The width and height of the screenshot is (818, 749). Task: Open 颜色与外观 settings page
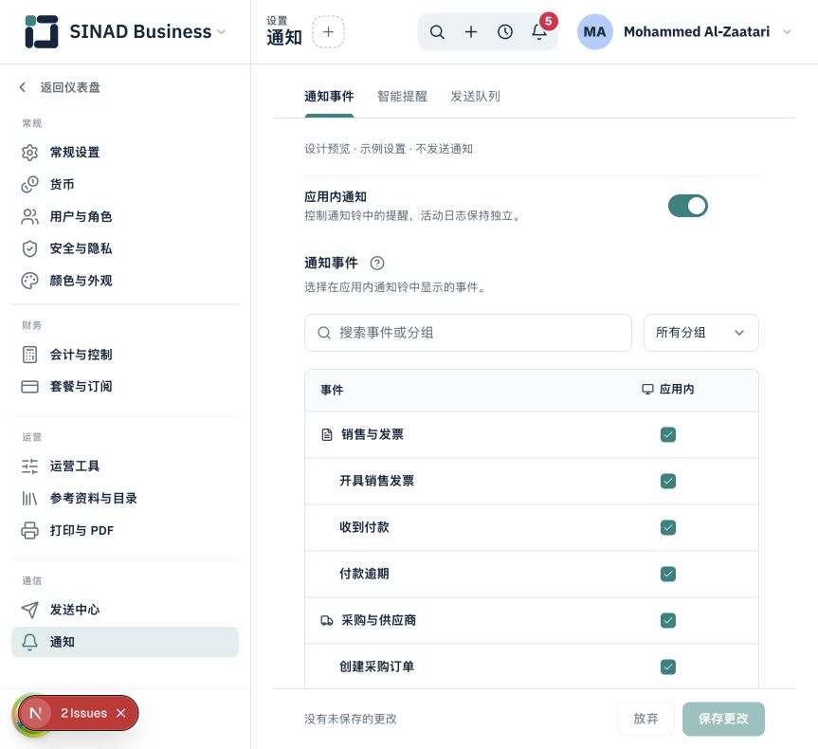coord(125,281)
